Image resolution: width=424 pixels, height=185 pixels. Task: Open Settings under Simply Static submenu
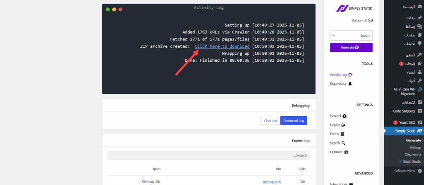pyautogui.click(x=415, y=147)
